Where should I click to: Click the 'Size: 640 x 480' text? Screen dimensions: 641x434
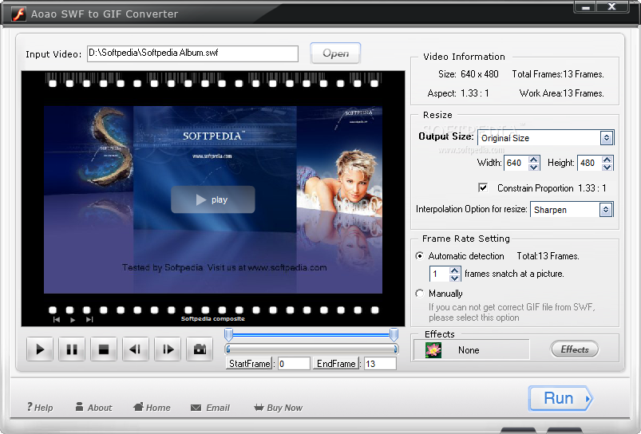(468, 74)
